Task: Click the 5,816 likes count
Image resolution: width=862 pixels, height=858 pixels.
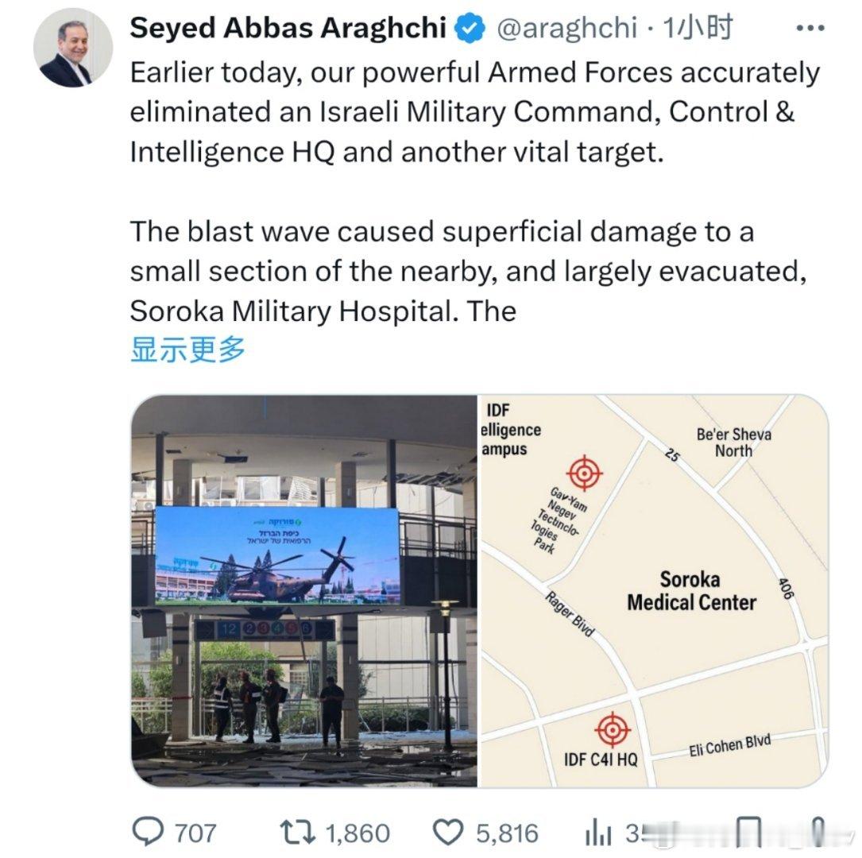Action: 508,833
